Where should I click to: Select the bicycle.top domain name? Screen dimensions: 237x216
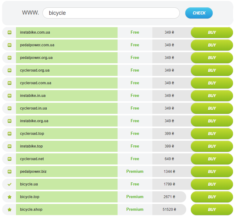(30, 197)
